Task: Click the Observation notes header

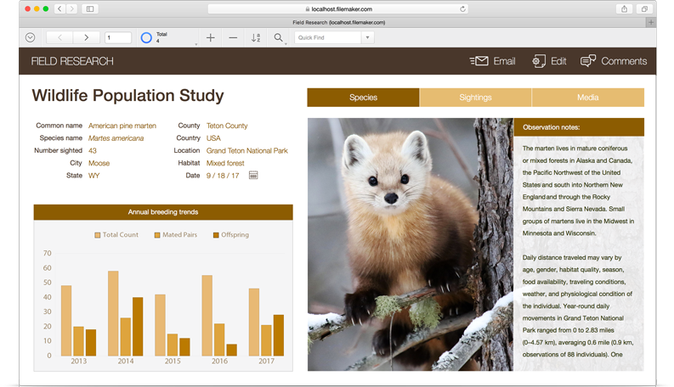Action: click(579, 127)
